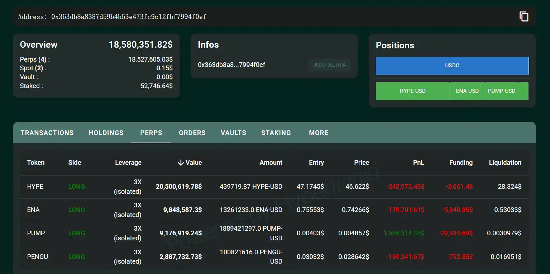Click the sort arrow beside Value header
Image resolution: width=550 pixels, height=274 pixels.
[x=181, y=163]
